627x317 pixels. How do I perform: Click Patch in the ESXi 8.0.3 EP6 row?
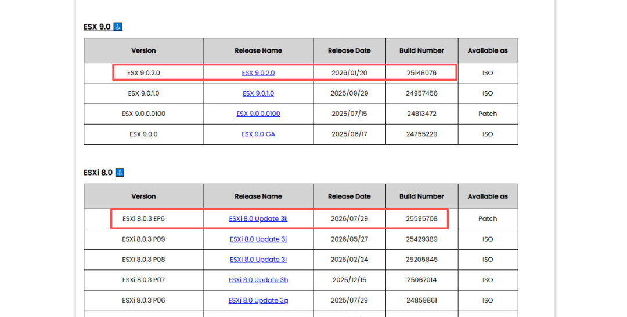tap(488, 219)
